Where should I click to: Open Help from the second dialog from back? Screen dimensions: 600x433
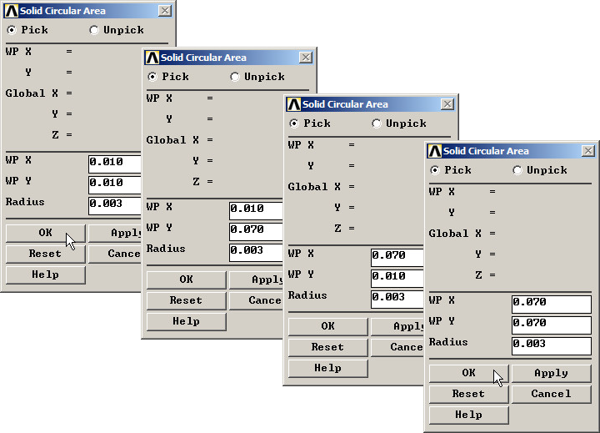tap(186, 321)
